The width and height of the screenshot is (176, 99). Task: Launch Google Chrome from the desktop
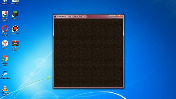click(x=5, y=61)
